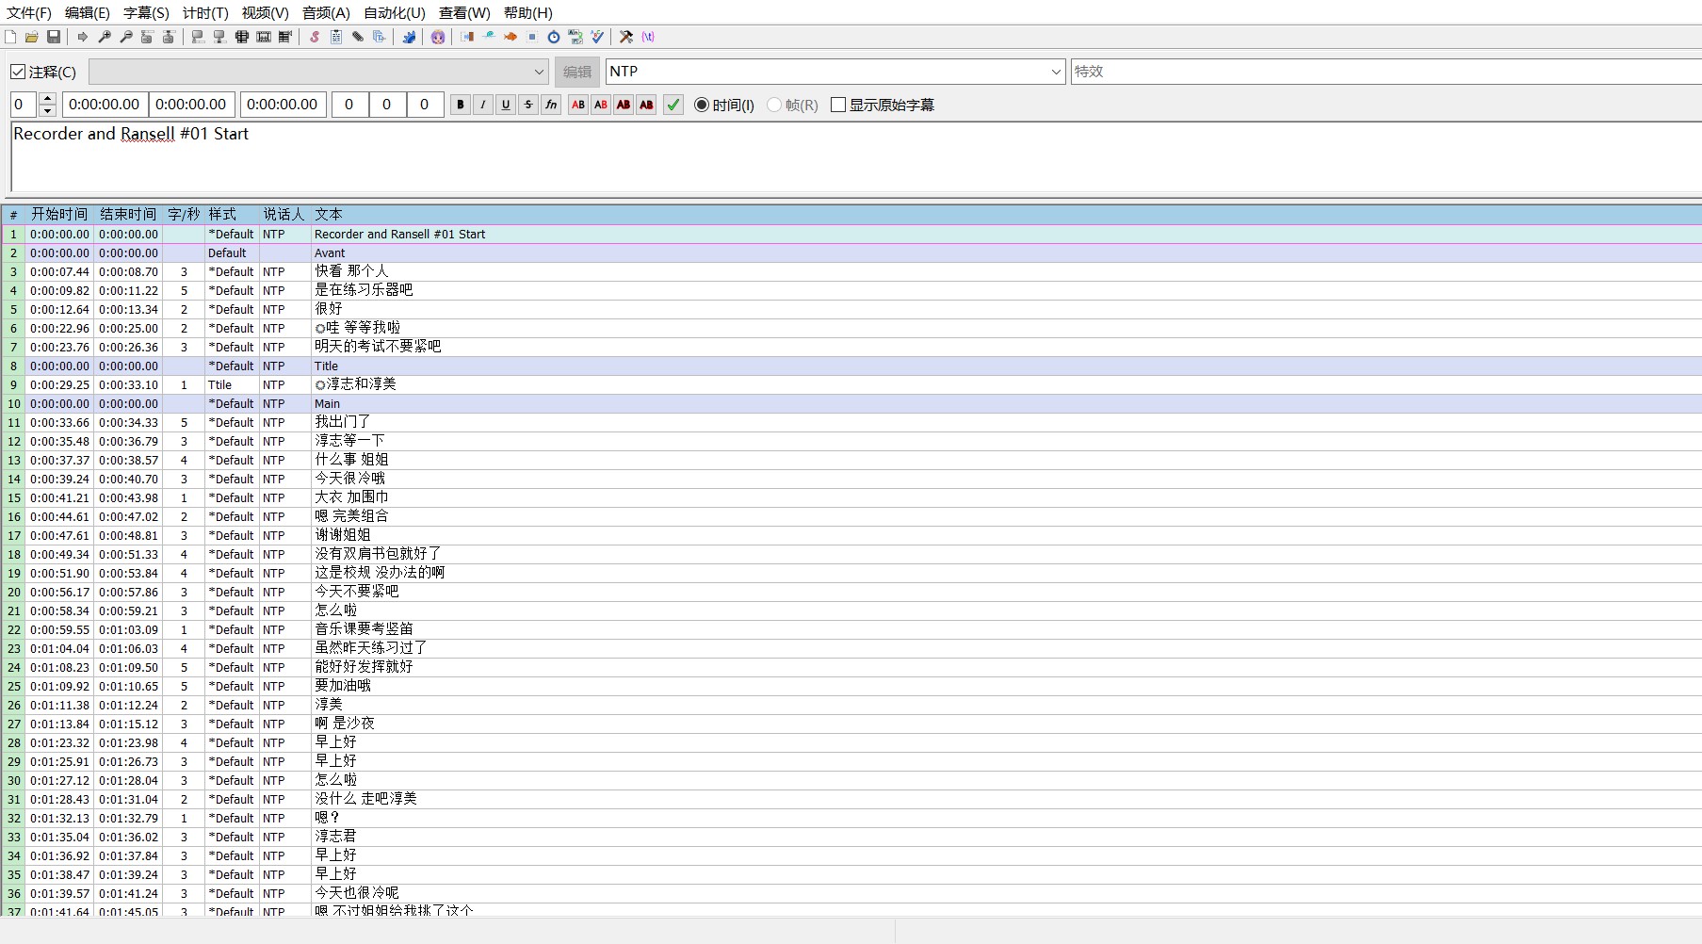Open Timing Post-Processor clock icon
Image resolution: width=1702 pixels, height=944 pixels.
pyautogui.click(x=554, y=37)
